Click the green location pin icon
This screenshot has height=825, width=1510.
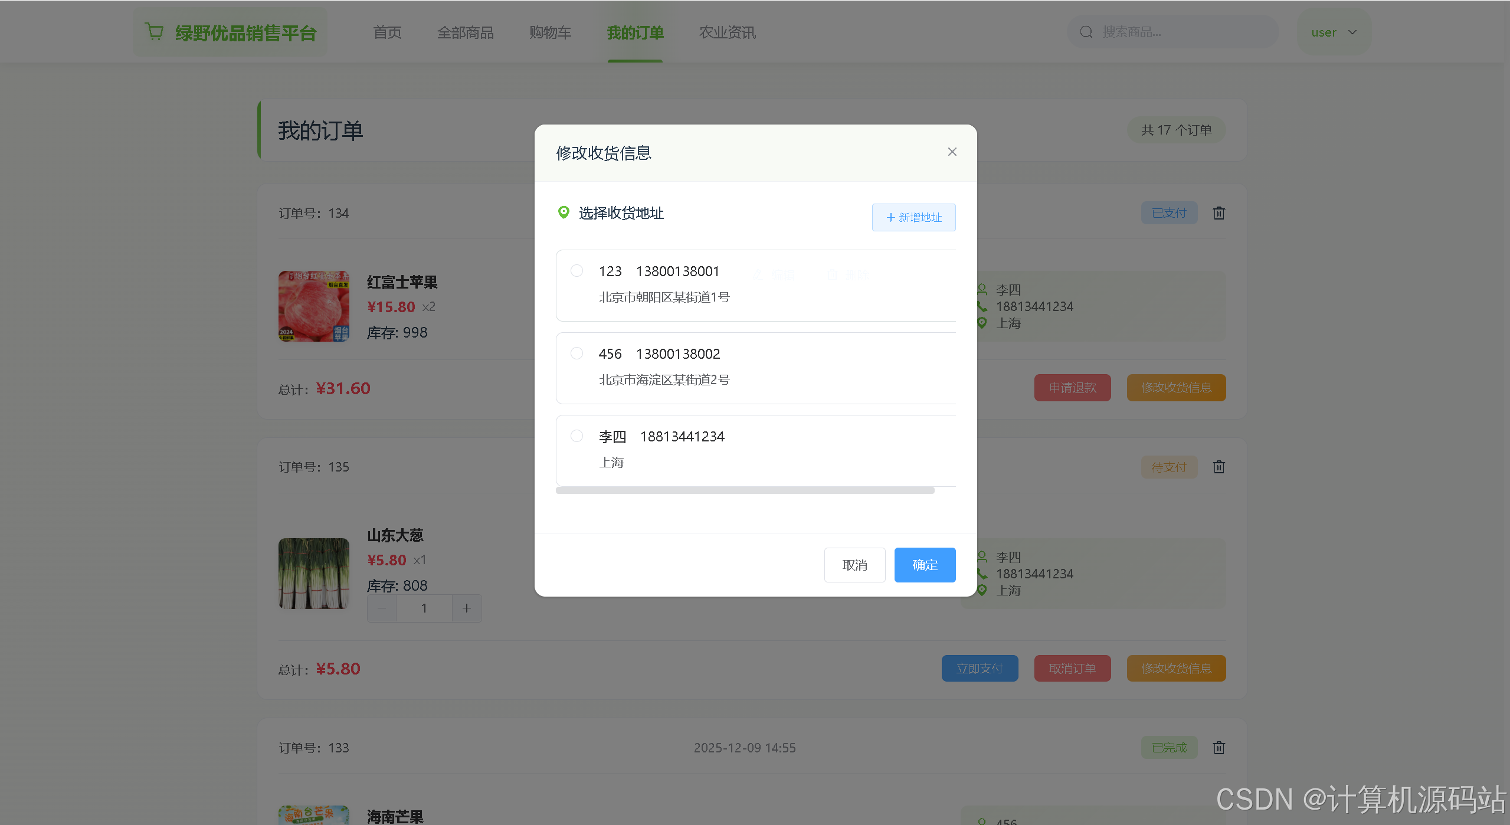(564, 212)
